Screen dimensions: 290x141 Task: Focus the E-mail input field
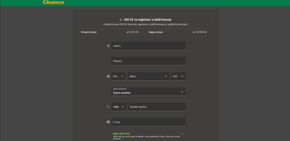click(x=148, y=122)
